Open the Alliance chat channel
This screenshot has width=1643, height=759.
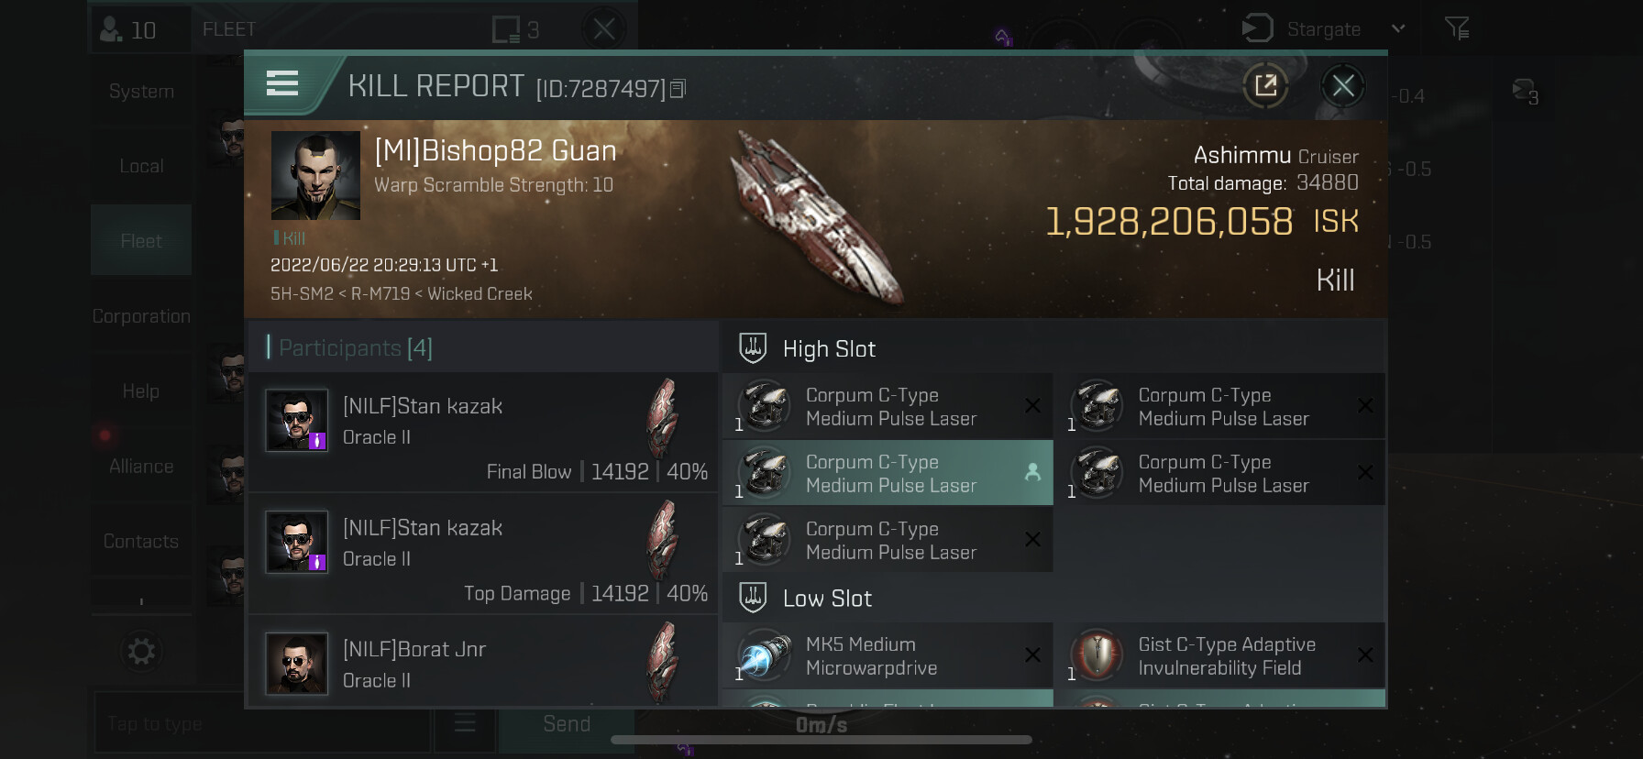[x=141, y=467]
